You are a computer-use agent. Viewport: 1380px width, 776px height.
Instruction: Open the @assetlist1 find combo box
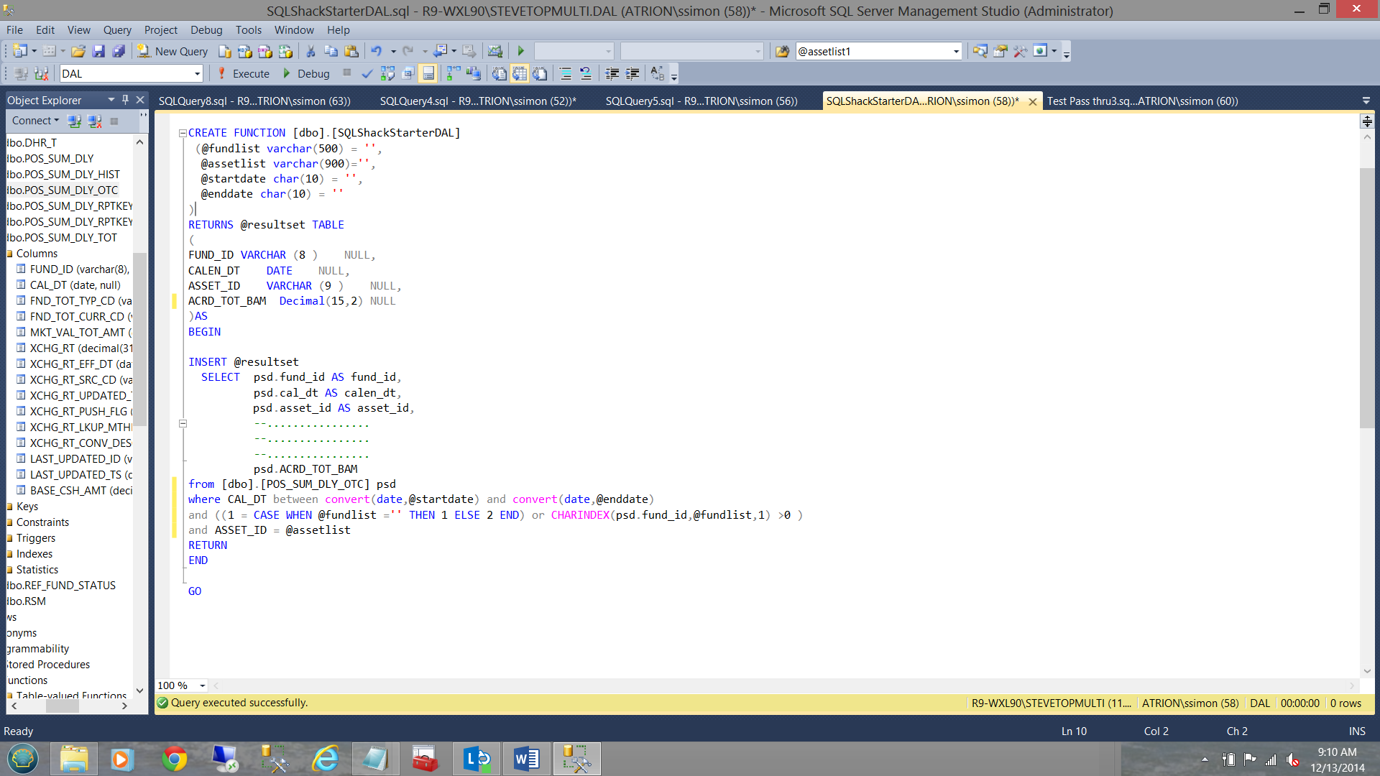pos(956,51)
